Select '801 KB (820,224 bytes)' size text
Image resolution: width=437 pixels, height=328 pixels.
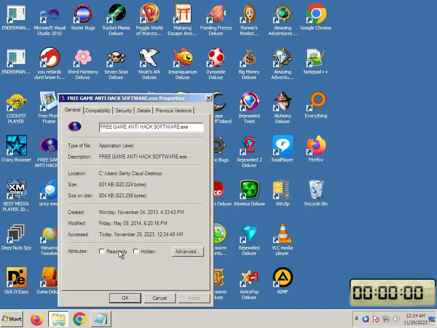pos(122,184)
